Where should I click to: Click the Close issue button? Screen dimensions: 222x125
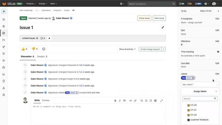144,18
